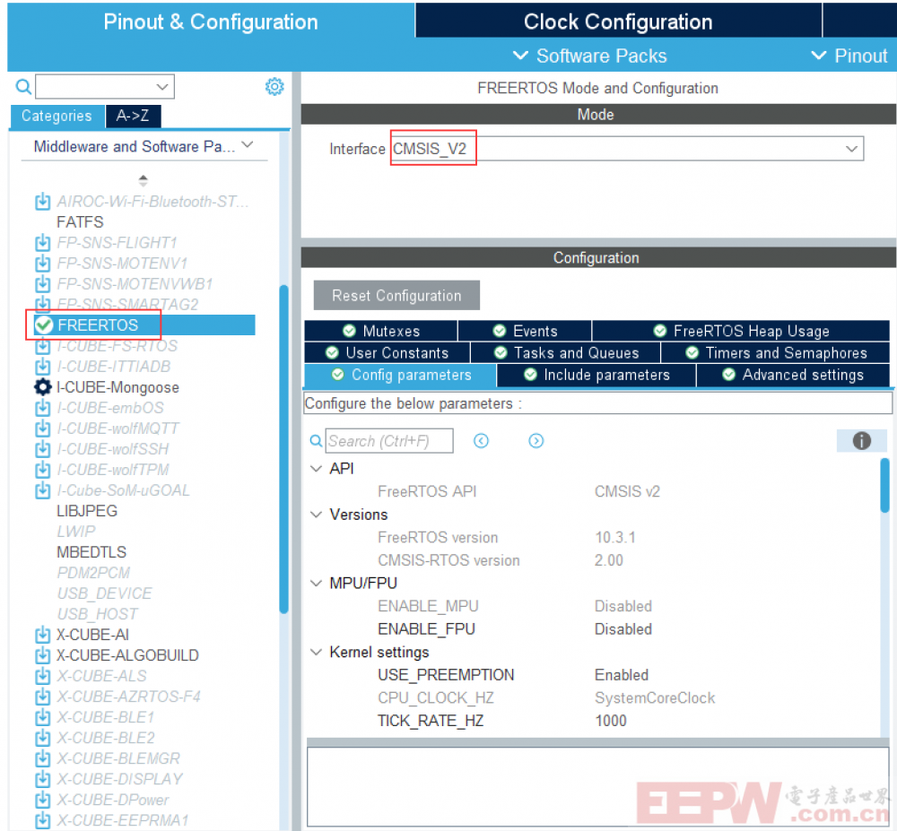Click the USE_PREEMPTION Enabled value

click(x=622, y=675)
